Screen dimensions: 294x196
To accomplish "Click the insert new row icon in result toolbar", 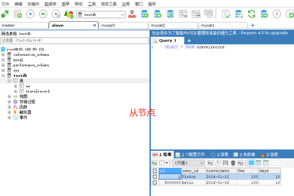I will pyautogui.click(x=210, y=163).
